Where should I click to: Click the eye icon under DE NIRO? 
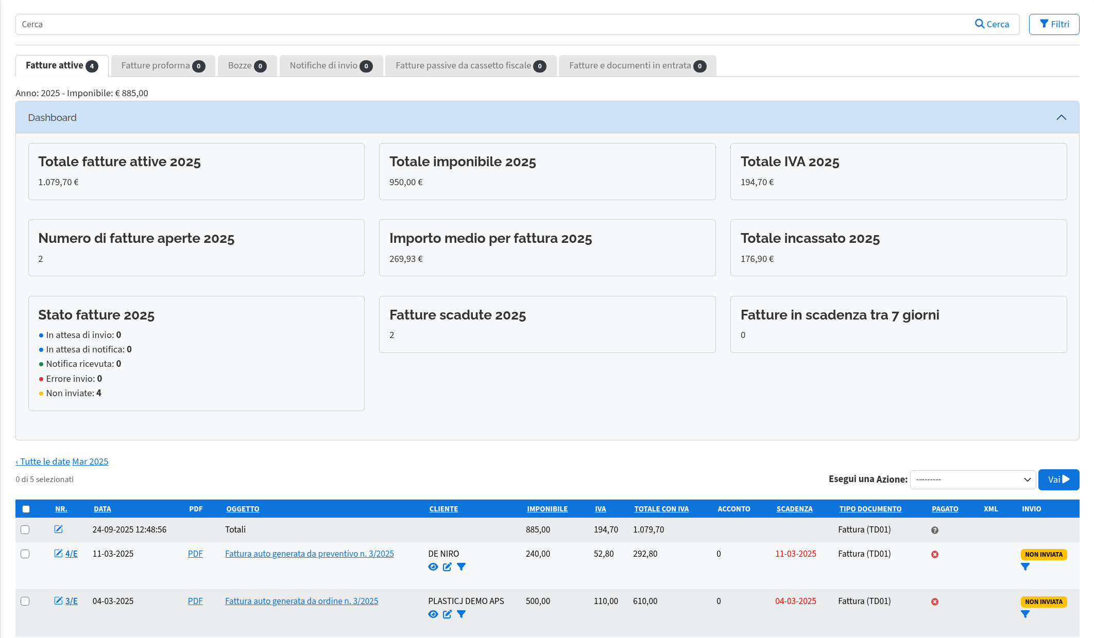433,567
